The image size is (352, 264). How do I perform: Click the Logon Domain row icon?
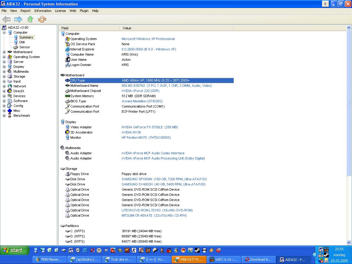[x=67, y=65]
